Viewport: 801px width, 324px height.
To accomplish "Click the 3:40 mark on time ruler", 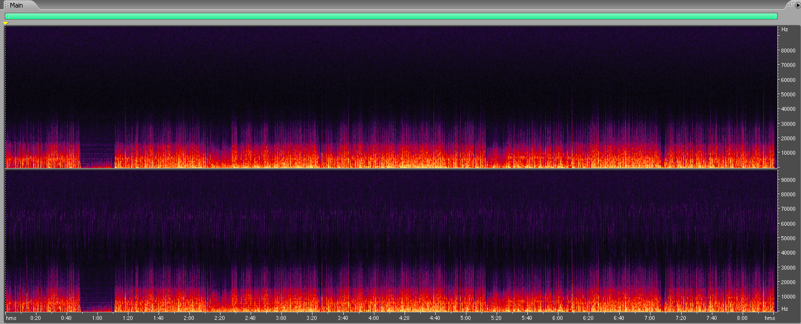I will 343,318.
